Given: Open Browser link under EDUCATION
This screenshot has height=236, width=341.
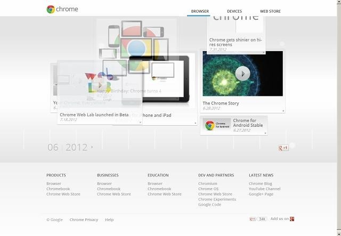Looking at the screenshot, I should click(155, 184).
